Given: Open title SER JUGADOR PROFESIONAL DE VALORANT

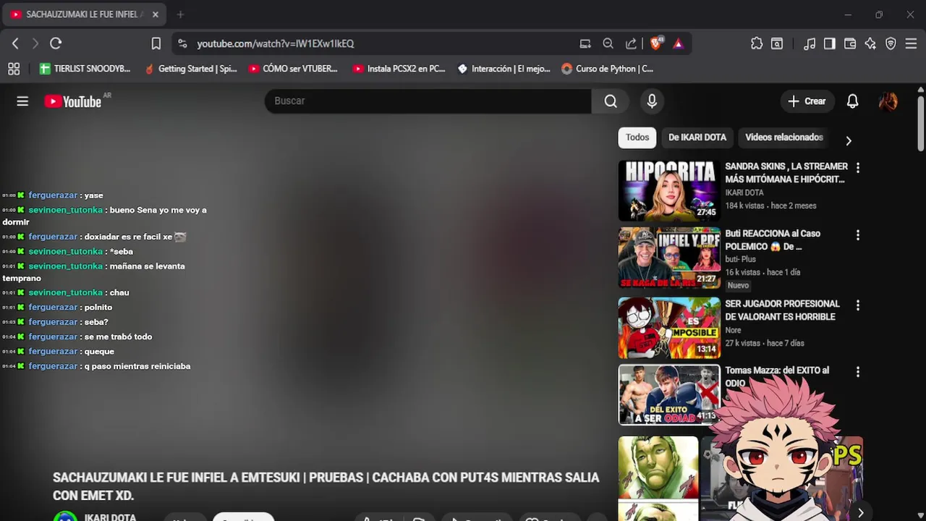Looking at the screenshot, I should (782, 310).
